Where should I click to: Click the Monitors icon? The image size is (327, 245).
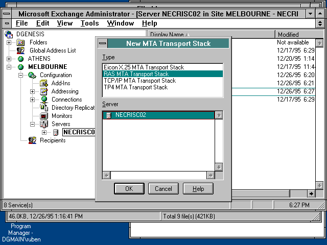[44, 116]
